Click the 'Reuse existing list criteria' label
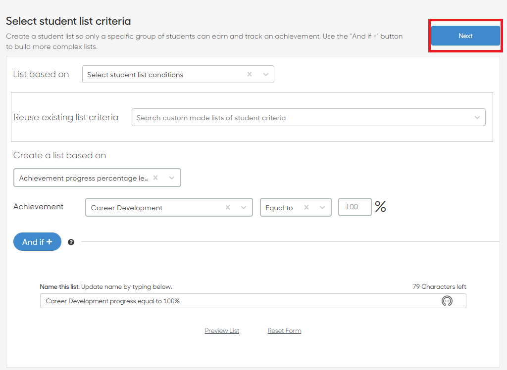This screenshot has width=507, height=370. pos(66,117)
